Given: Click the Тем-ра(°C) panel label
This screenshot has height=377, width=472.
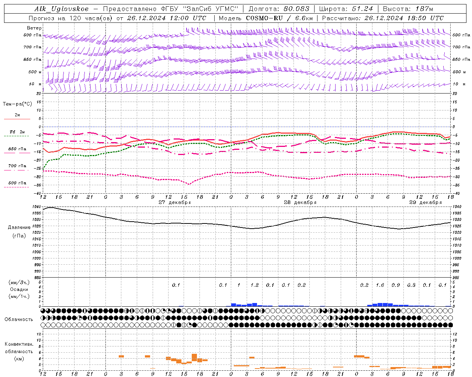Looking at the screenshot, I should 17,104.
